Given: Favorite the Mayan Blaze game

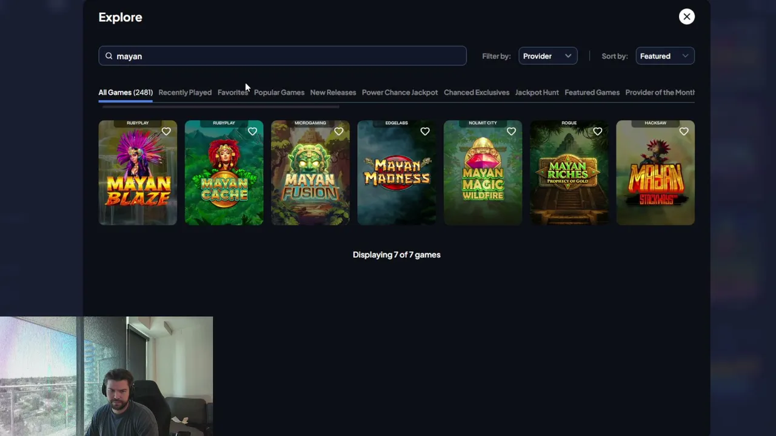Looking at the screenshot, I should point(166,131).
